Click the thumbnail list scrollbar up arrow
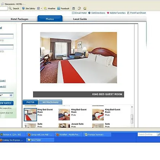Screen dimensions: 160x160 tap(132, 107)
